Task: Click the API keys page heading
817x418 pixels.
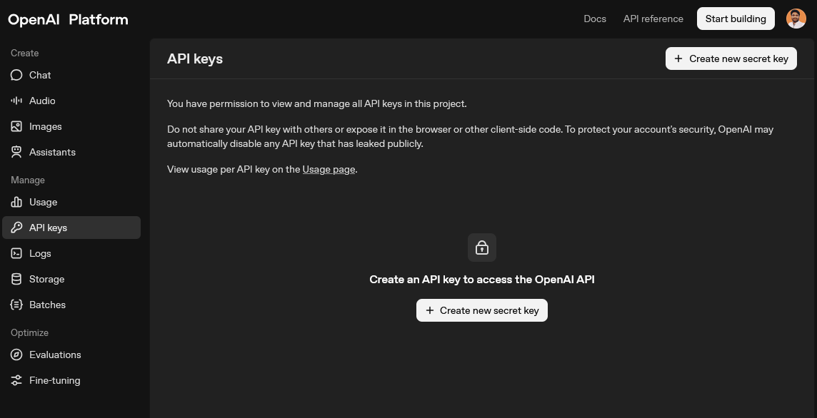Action: tap(195, 58)
